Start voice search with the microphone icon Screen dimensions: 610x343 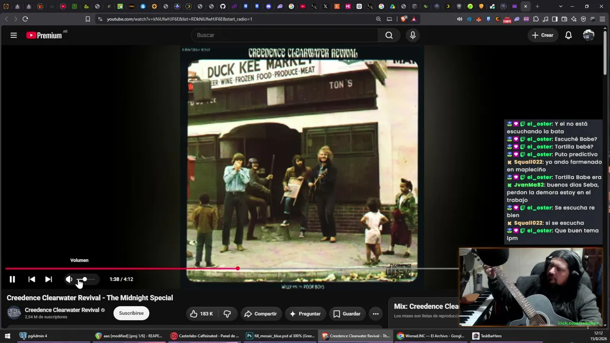(x=413, y=35)
